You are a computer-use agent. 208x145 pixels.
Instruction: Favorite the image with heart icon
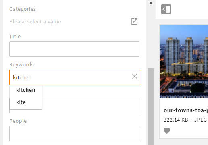[167, 131]
